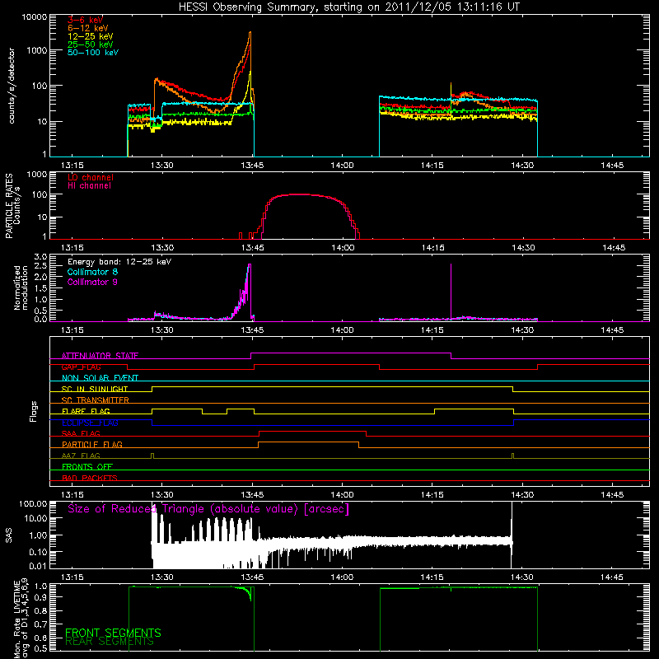659x659 pixels.
Task: Select the ATTENUATOR_STATE flag label
Action: click(x=100, y=356)
